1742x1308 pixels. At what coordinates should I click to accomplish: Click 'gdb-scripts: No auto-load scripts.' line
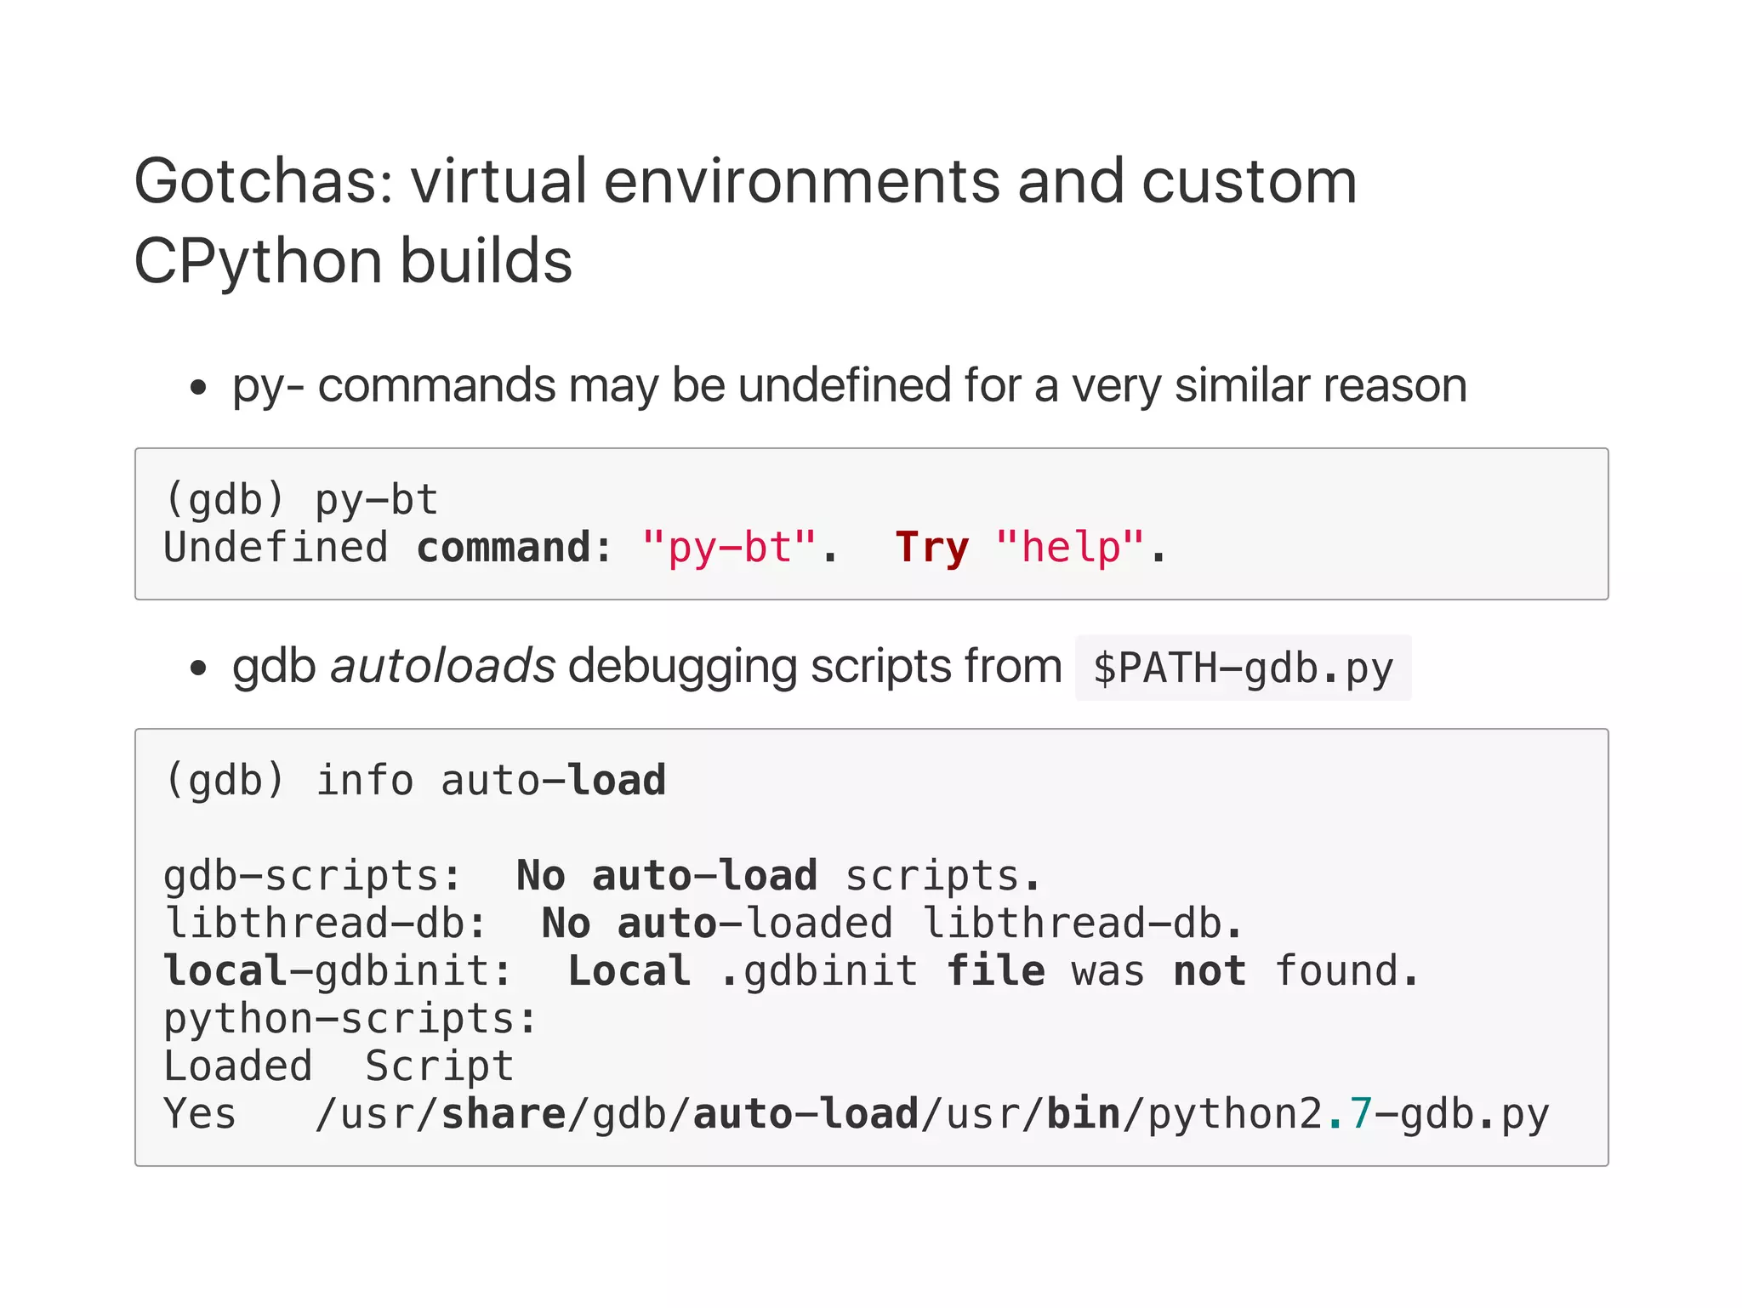pyautogui.click(x=603, y=876)
